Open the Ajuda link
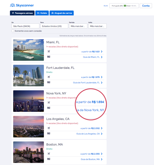Screen dimensions: 154x165 pos(106,6)
